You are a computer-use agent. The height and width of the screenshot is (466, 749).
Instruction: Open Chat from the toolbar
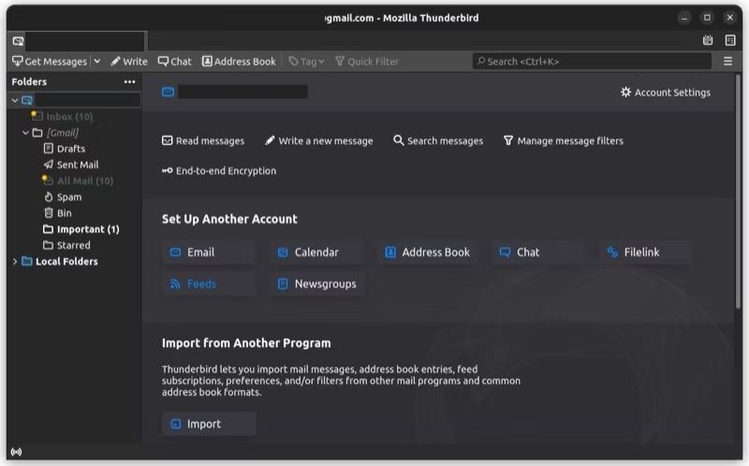click(x=174, y=61)
